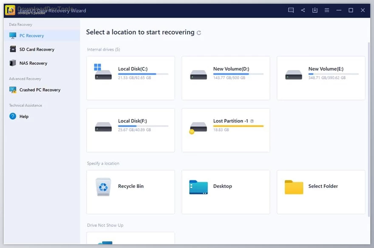Open the hamburger menu in title bar
The width and height of the screenshot is (374, 248).
327,10
